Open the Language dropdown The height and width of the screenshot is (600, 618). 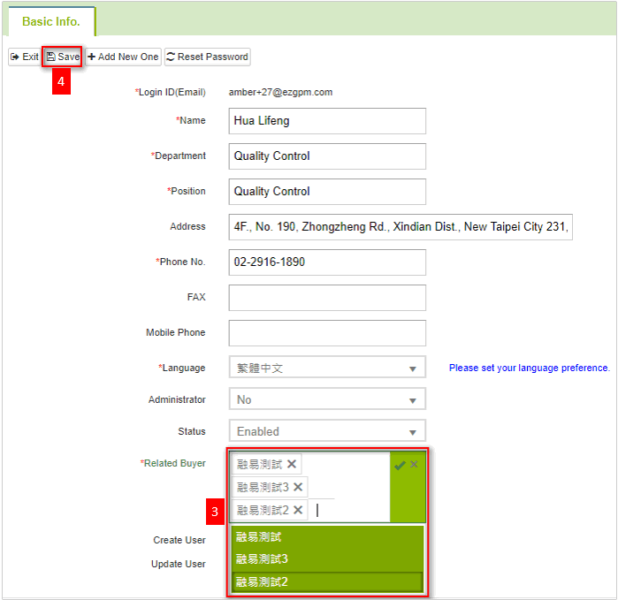click(x=327, y=368)
